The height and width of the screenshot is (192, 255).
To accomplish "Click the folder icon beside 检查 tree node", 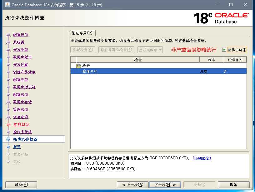I will (78, 66).
